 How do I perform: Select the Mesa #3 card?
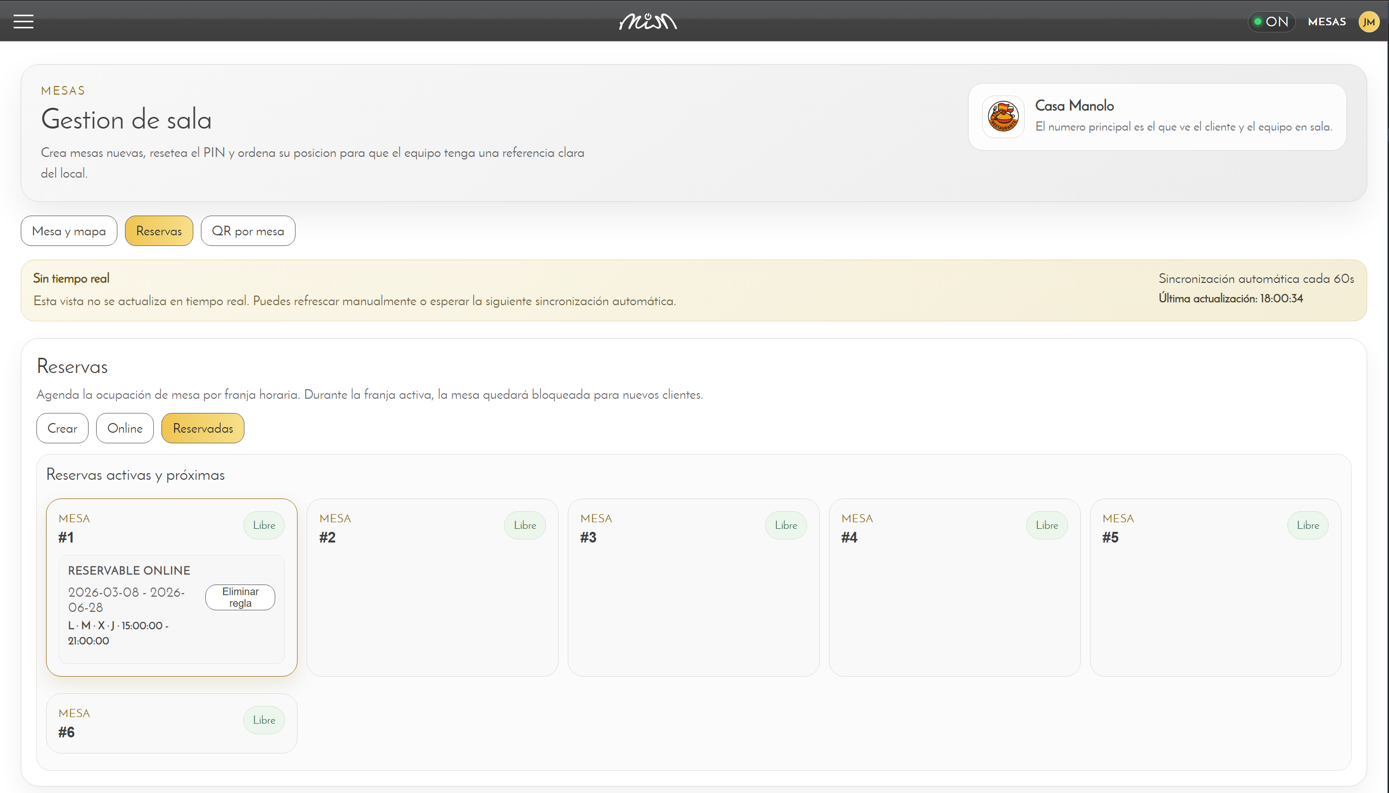(x=694, y=588)
